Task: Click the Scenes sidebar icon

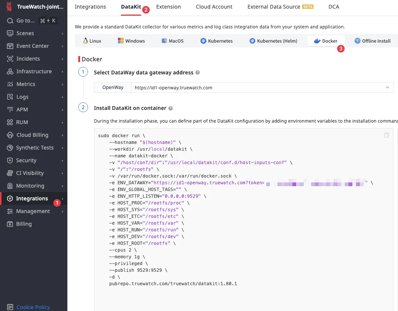Action: click(10, 33)
